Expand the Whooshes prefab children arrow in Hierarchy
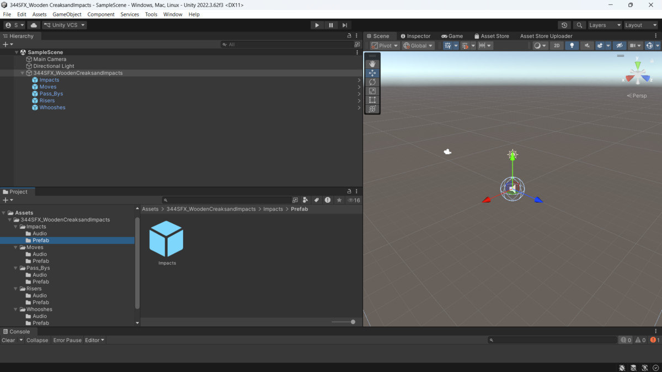 [x=359, y=107]
